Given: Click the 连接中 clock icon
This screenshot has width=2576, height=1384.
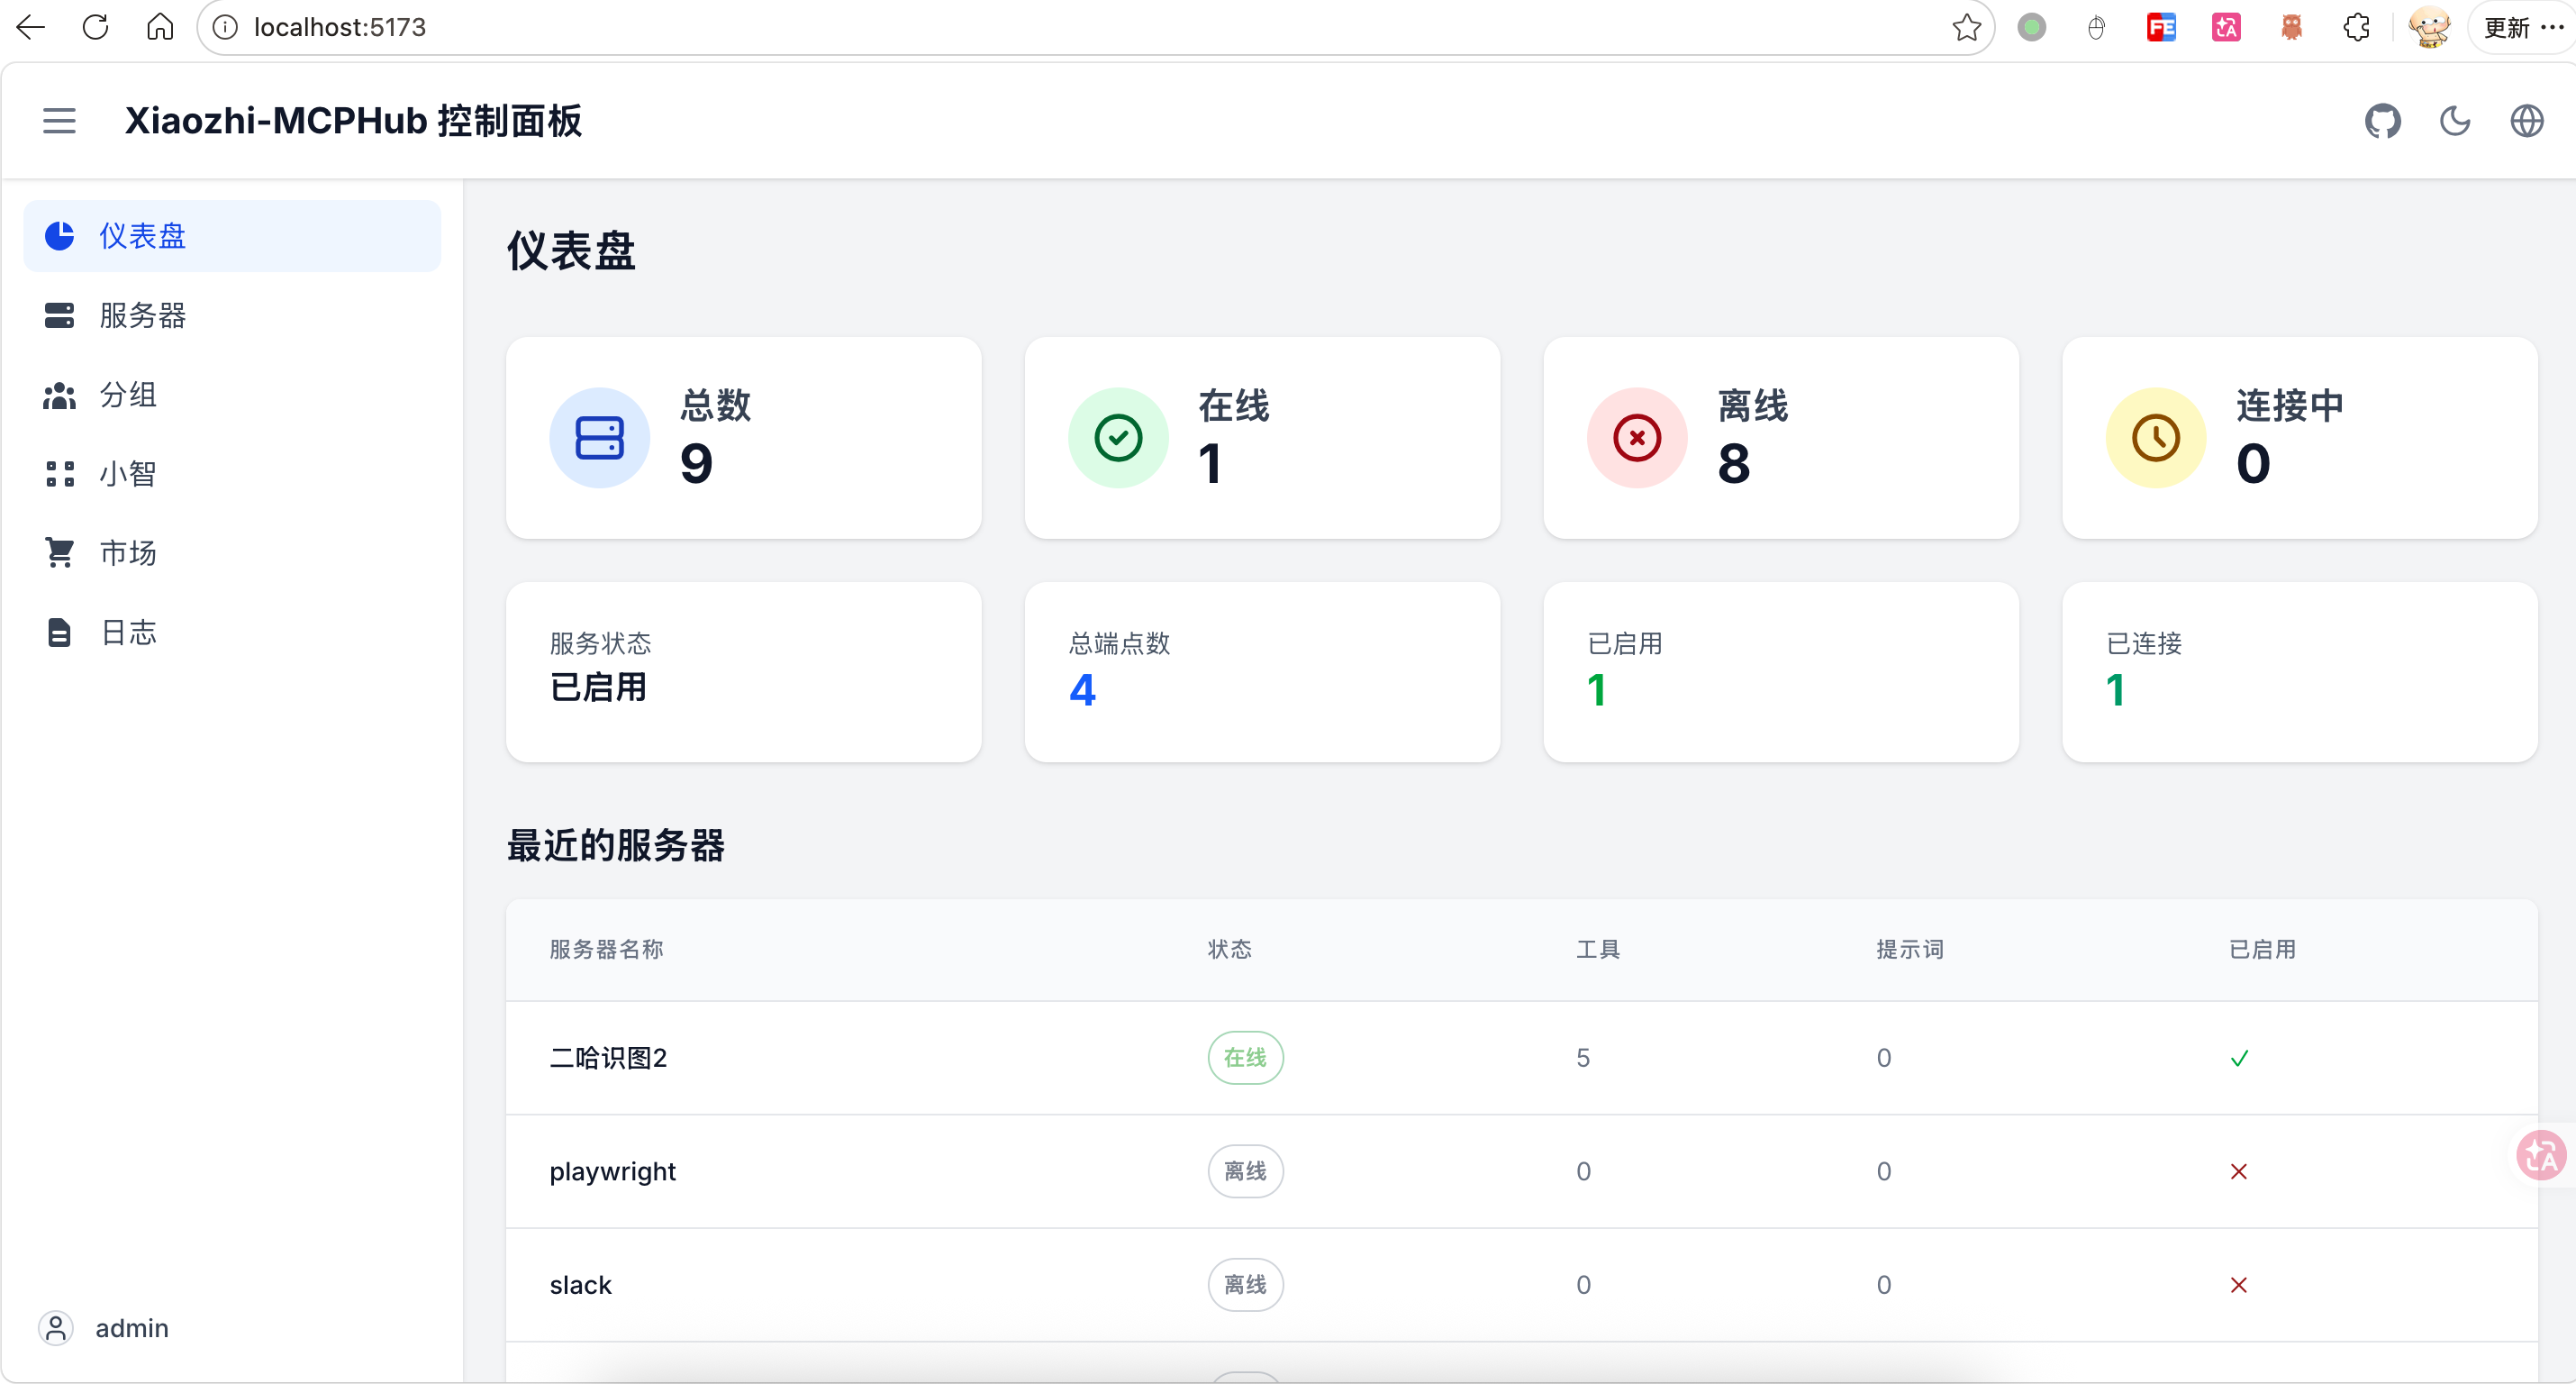Looking at the screenshot, I should (2155, 438).
